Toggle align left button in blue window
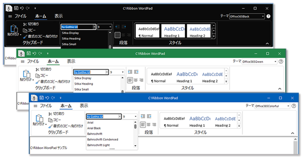Image resolution: width=304 pixels, height=159 pixels. tap(143, 125)
